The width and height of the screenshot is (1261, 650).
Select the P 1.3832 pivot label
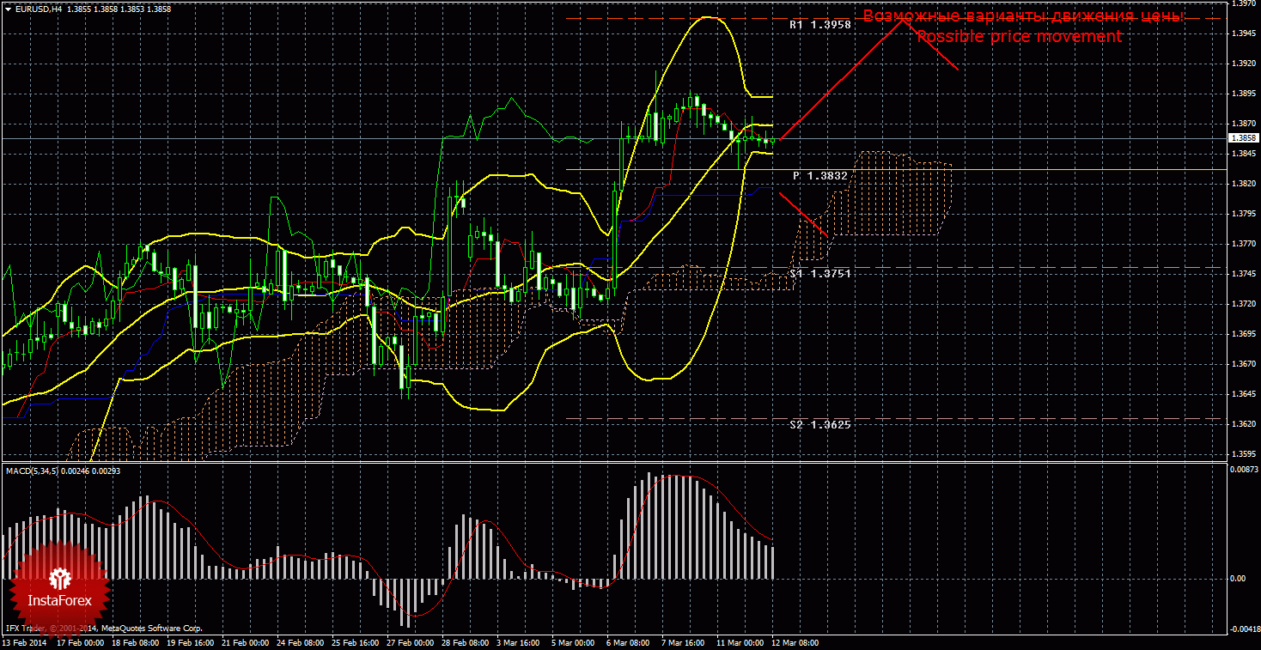pos(820,175)
